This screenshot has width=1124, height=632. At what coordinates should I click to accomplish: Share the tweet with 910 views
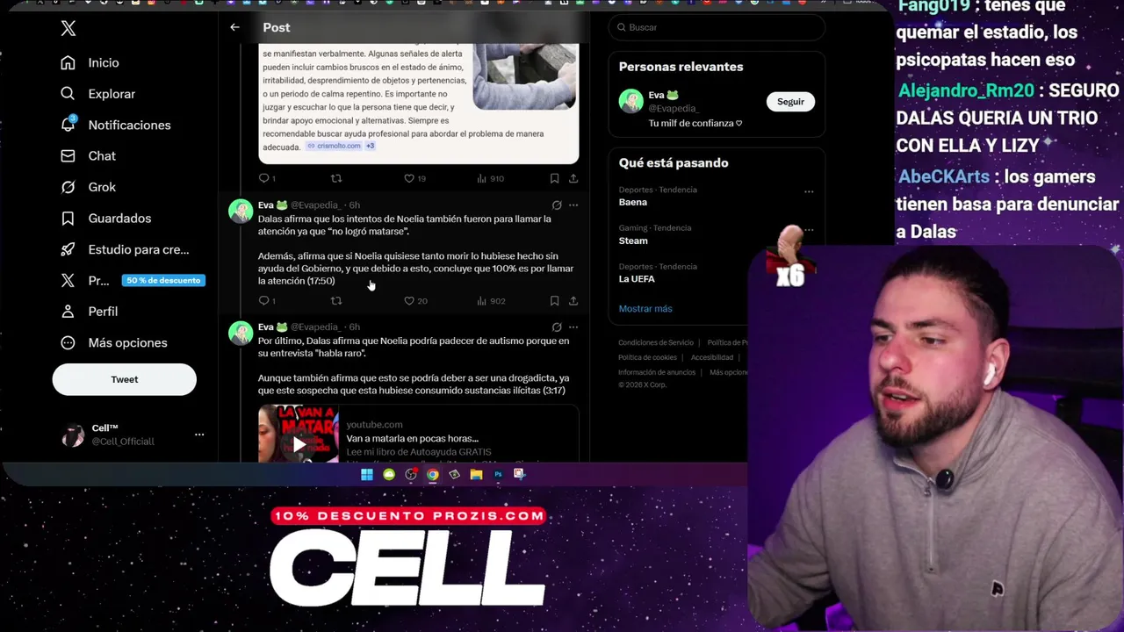[573, 178]
